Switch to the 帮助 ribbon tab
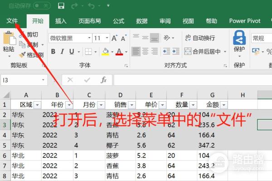The image size is (272, 181). pyautogui.click(x=211, y=21)
